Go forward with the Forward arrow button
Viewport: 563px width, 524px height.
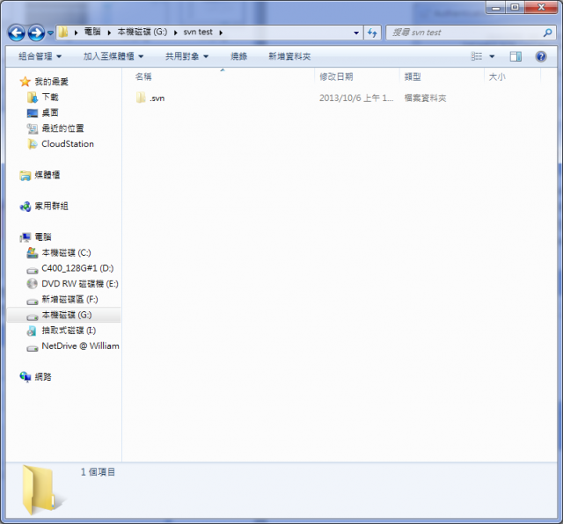pos(36,33)
